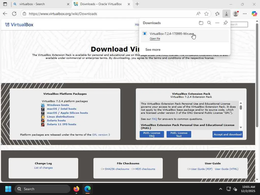Show hidden system tray icons

(221, 189)
